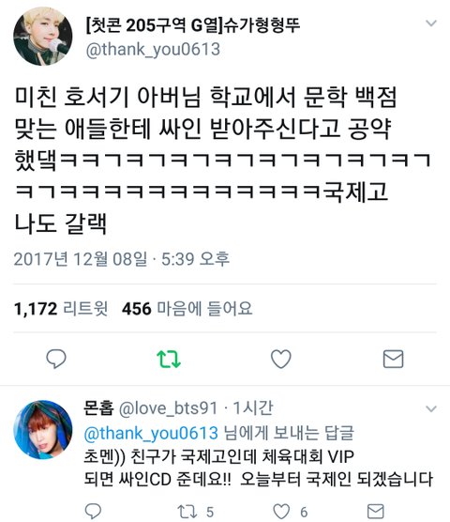Like the 몬홉 reply heart icon

click(x=281, y=512)
